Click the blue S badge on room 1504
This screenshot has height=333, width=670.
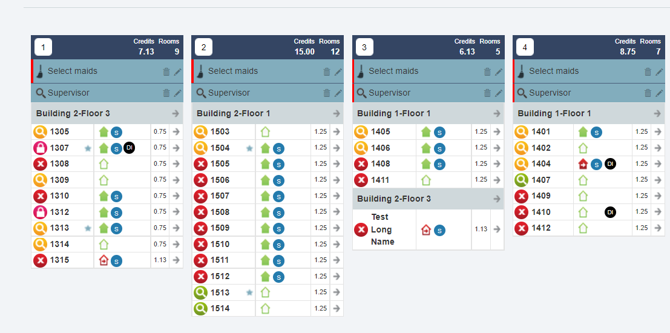278,148
